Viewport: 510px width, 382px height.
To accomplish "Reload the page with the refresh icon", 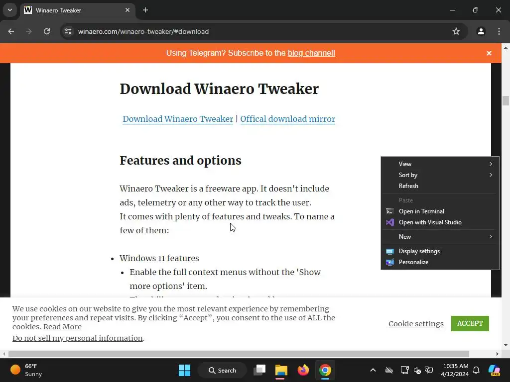I will pyautogui.click(x=47, y=31).
